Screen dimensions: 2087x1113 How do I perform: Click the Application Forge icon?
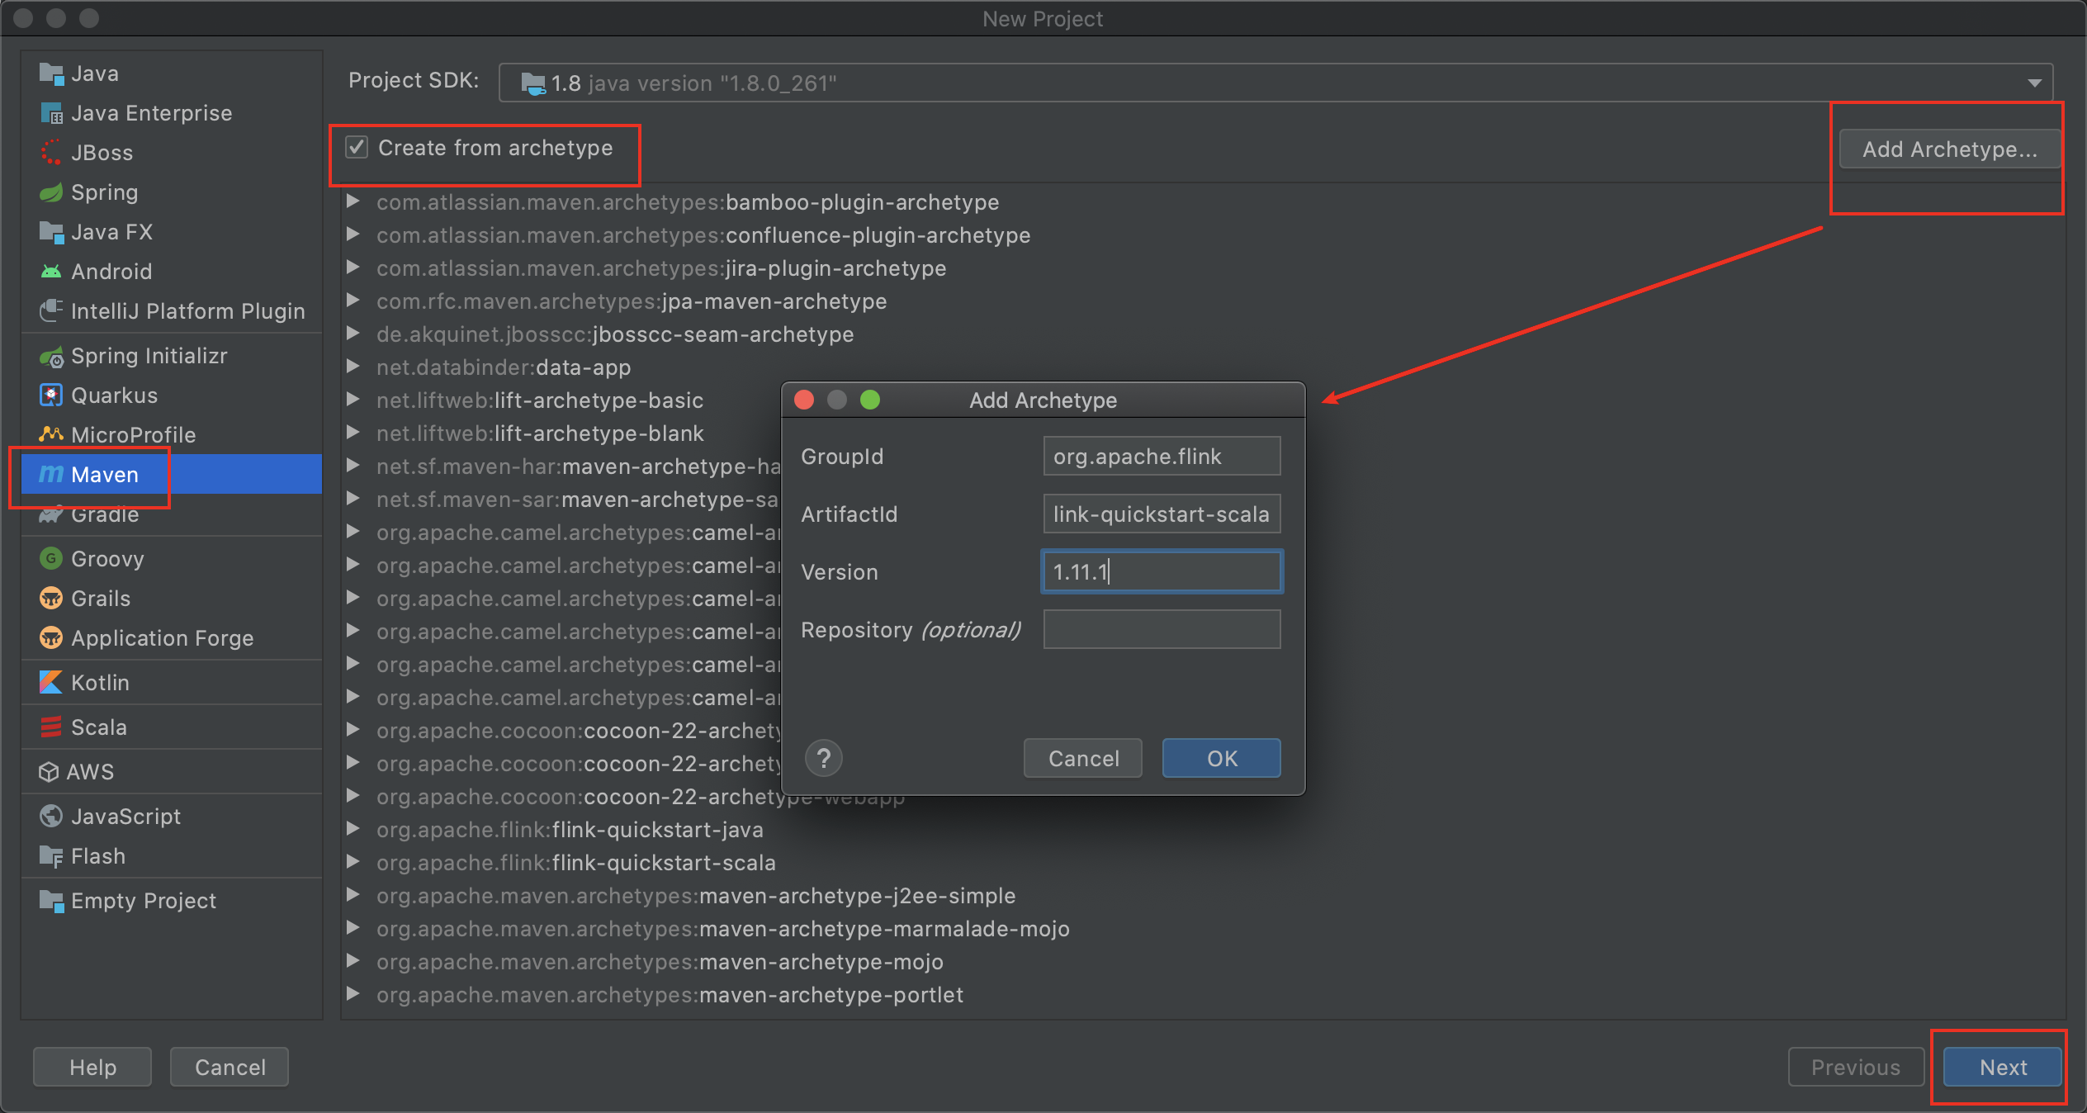tap(51, 638)
